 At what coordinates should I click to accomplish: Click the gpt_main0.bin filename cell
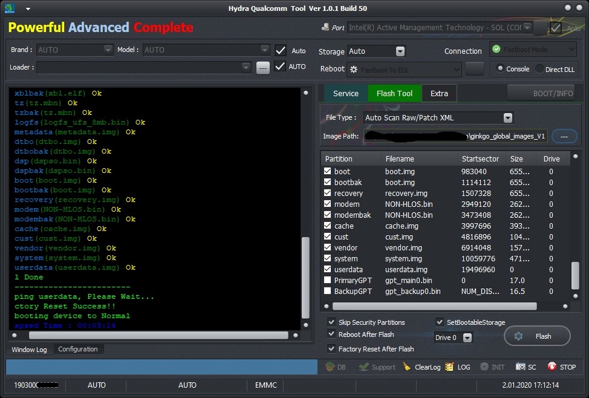click(x=408, y=281)
